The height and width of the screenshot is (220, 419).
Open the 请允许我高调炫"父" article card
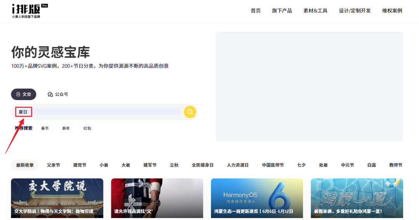pyautogui.click(x=157, y=198)
